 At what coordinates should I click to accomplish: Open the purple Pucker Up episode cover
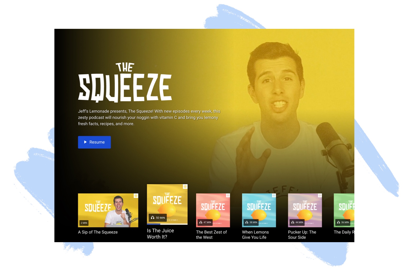point(305,210)
